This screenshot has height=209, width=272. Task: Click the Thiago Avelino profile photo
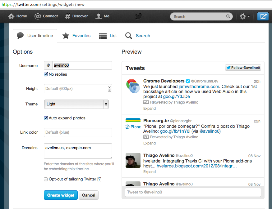(x=133, y=160)
